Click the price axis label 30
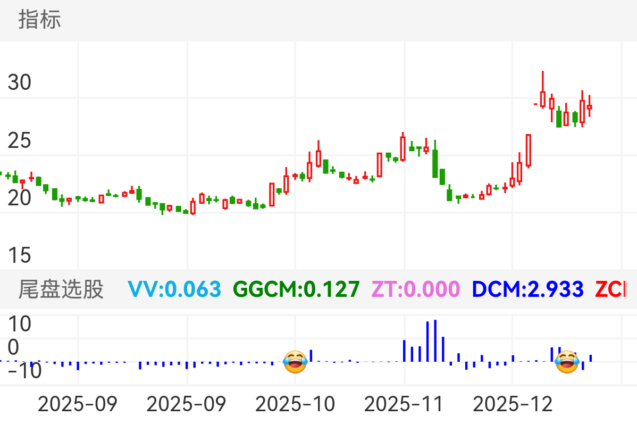The width and height of the screenshot is (637, 424). pyautogui.click(x=20, y=82)
